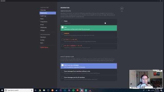Open Google Chrome from the taskbar

coord(40,90)
